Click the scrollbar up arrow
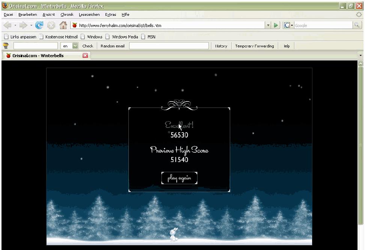 point(360,63)
